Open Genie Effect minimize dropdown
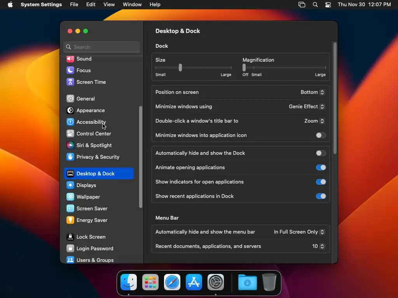This screenshot has height=298, width=398. pyautogui.click(x=307, y=107)
